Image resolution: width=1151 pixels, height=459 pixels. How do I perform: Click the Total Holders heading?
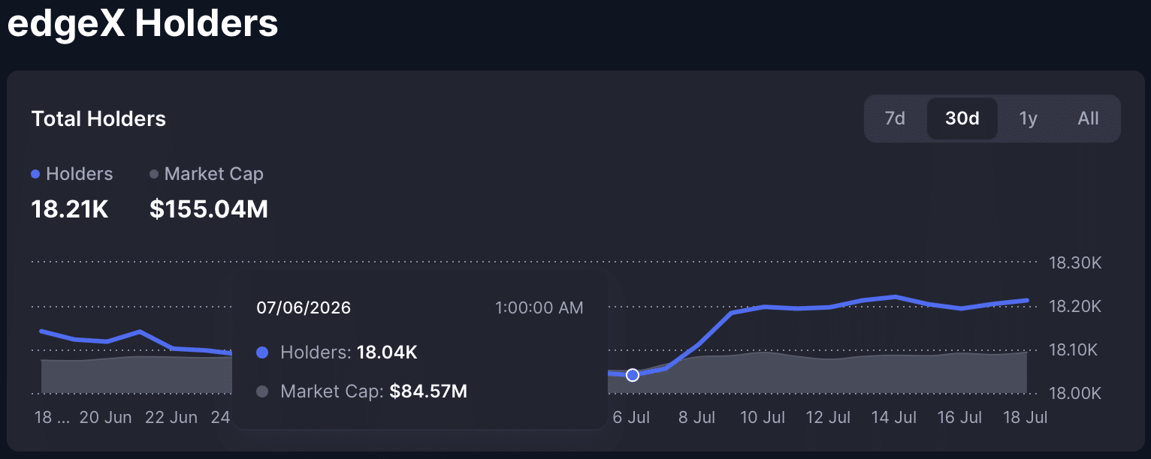click(x=98, y=118)
